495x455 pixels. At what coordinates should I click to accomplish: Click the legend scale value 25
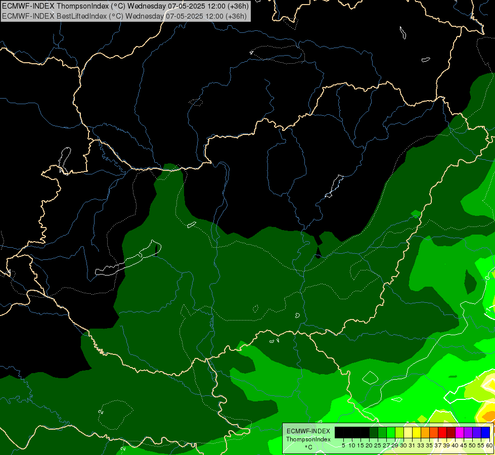click(x=378, y=445)
